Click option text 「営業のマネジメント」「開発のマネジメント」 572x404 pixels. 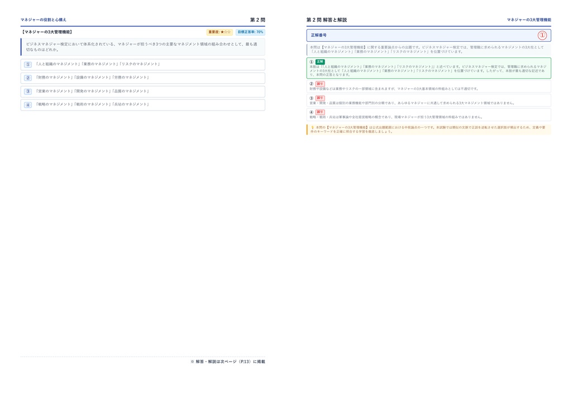coord(92,91)
